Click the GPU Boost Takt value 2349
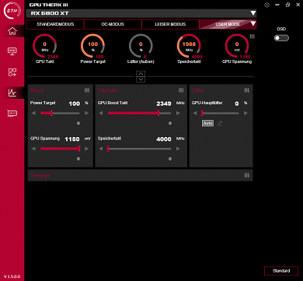303x281 pixels. (x=164, y=104)
